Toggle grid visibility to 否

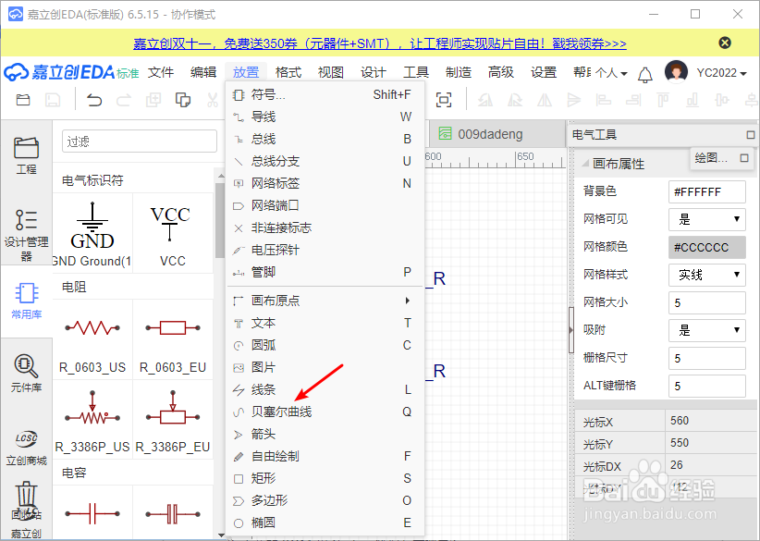coord(706,219)
